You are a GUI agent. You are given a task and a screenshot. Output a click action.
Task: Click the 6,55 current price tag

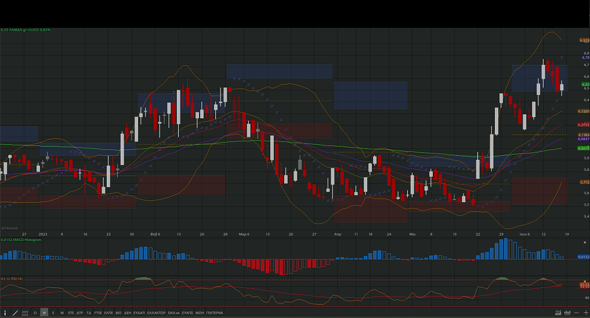(x=585, y=85)
